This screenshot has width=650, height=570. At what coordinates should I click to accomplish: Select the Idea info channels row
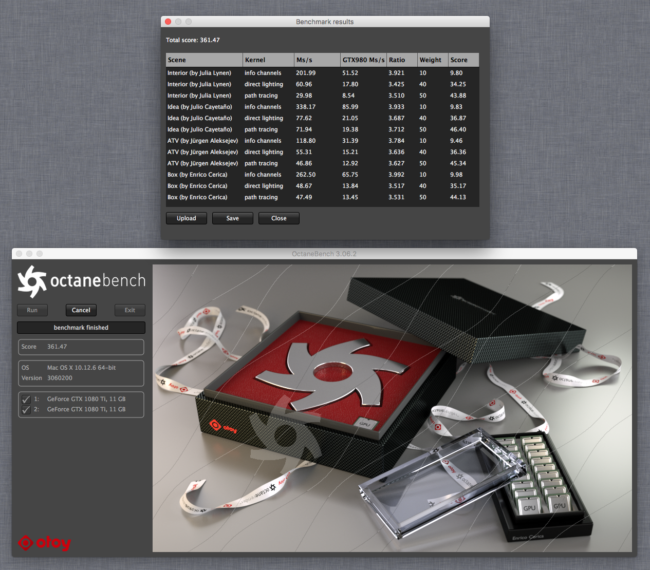(x=322, y=107)
